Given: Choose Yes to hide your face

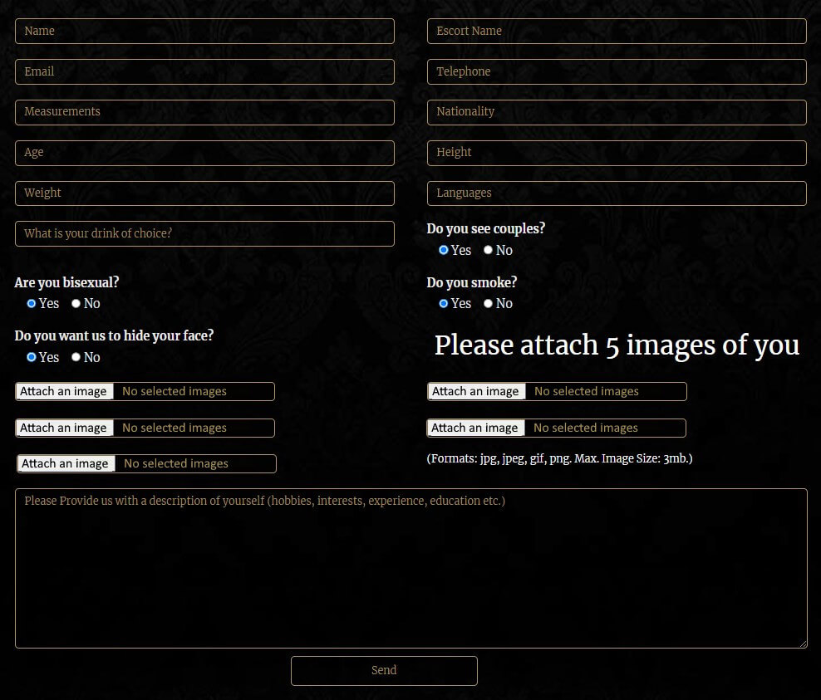Looking at the screenshot, I should click(x=32, y=357).
